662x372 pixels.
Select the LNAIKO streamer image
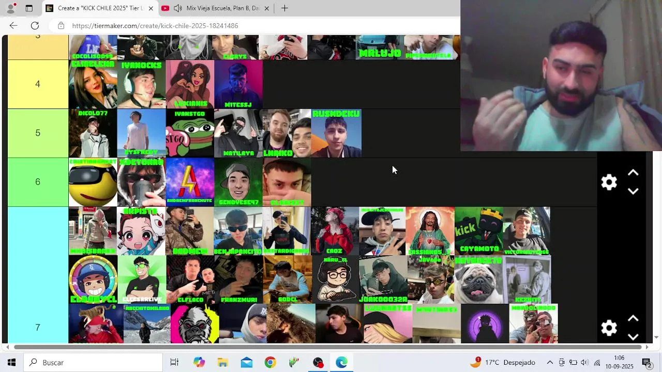tap(287, 133)
